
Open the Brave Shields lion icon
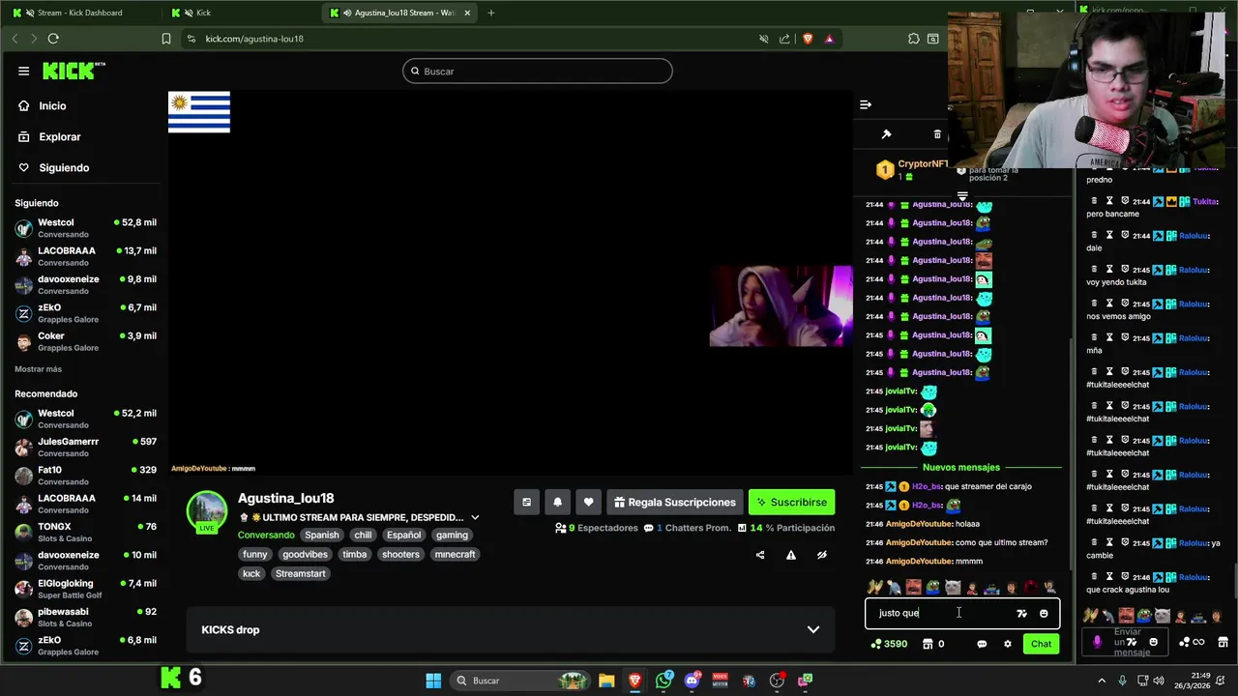808,39
